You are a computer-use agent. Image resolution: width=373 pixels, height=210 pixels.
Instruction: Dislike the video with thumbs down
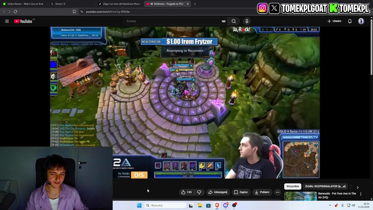[199, 192]
